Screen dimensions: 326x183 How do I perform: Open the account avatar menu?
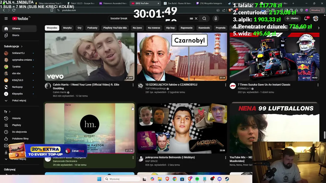[x=316, y=18]
